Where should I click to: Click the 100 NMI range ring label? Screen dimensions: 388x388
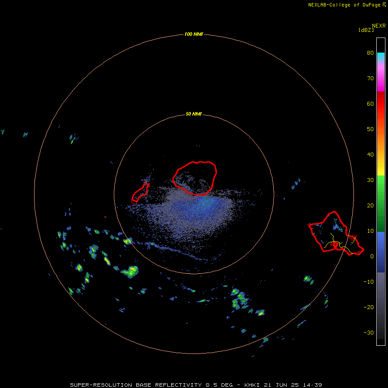194,34
